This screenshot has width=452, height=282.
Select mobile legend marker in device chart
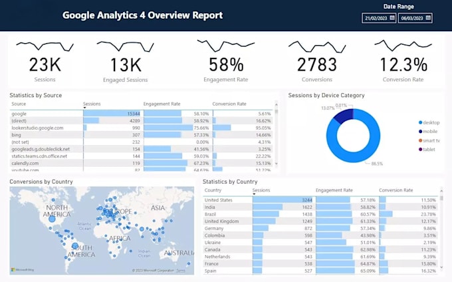(420, 132)
